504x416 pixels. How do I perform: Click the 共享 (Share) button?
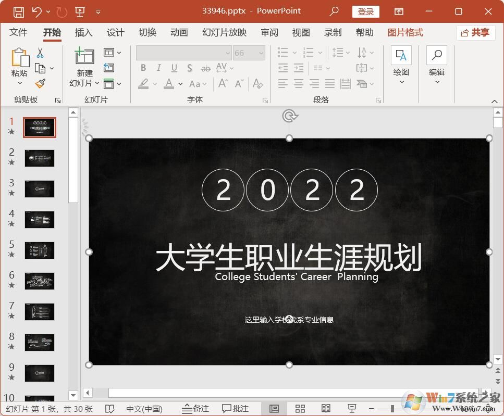475,32
